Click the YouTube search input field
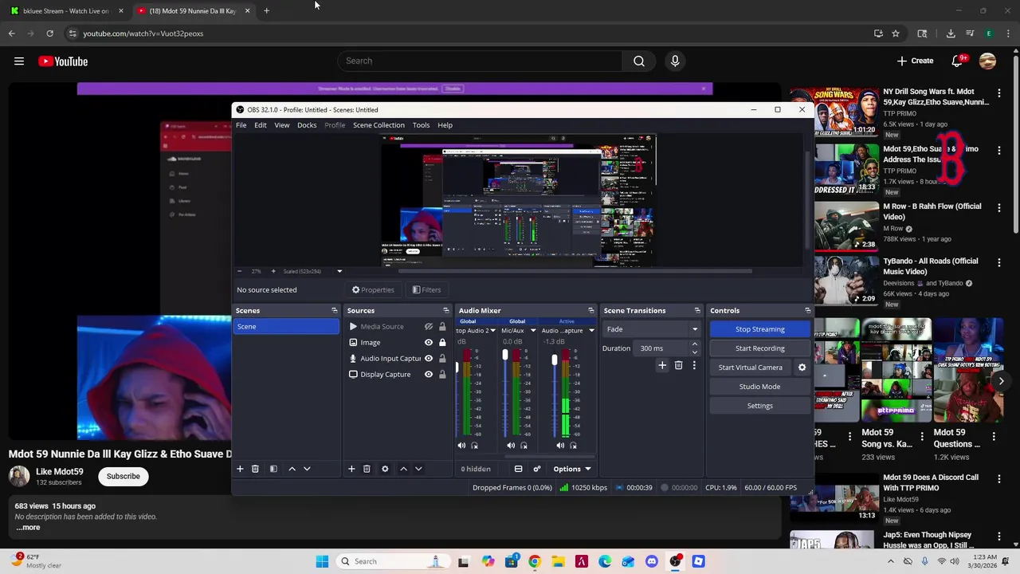 [x=481, y=61]
